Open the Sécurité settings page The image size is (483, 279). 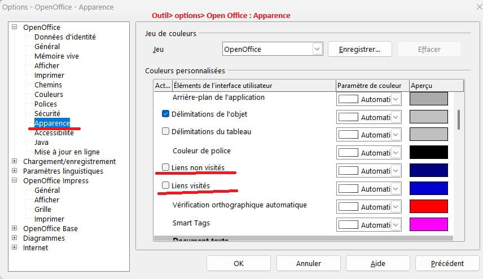[x=47, y=113]
